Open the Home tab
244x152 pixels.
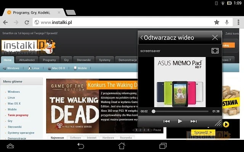coord(8,60)
